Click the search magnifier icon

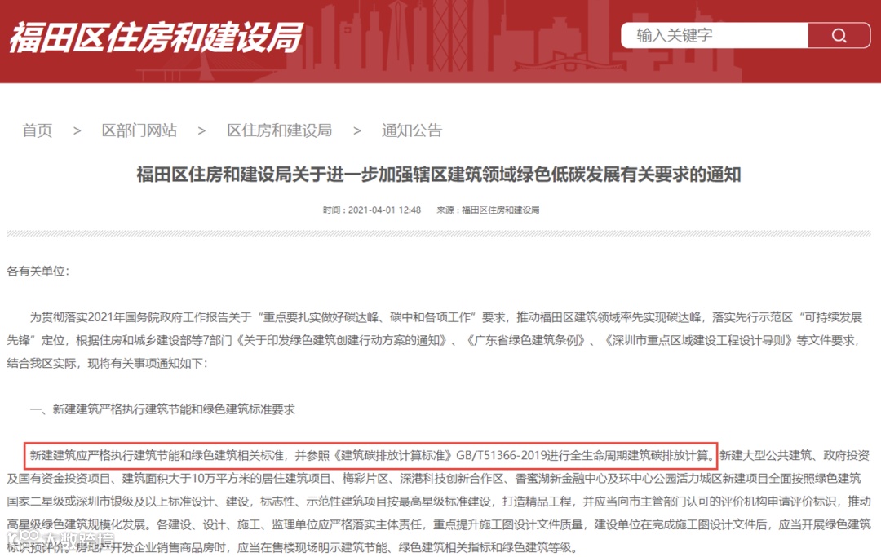839,35
